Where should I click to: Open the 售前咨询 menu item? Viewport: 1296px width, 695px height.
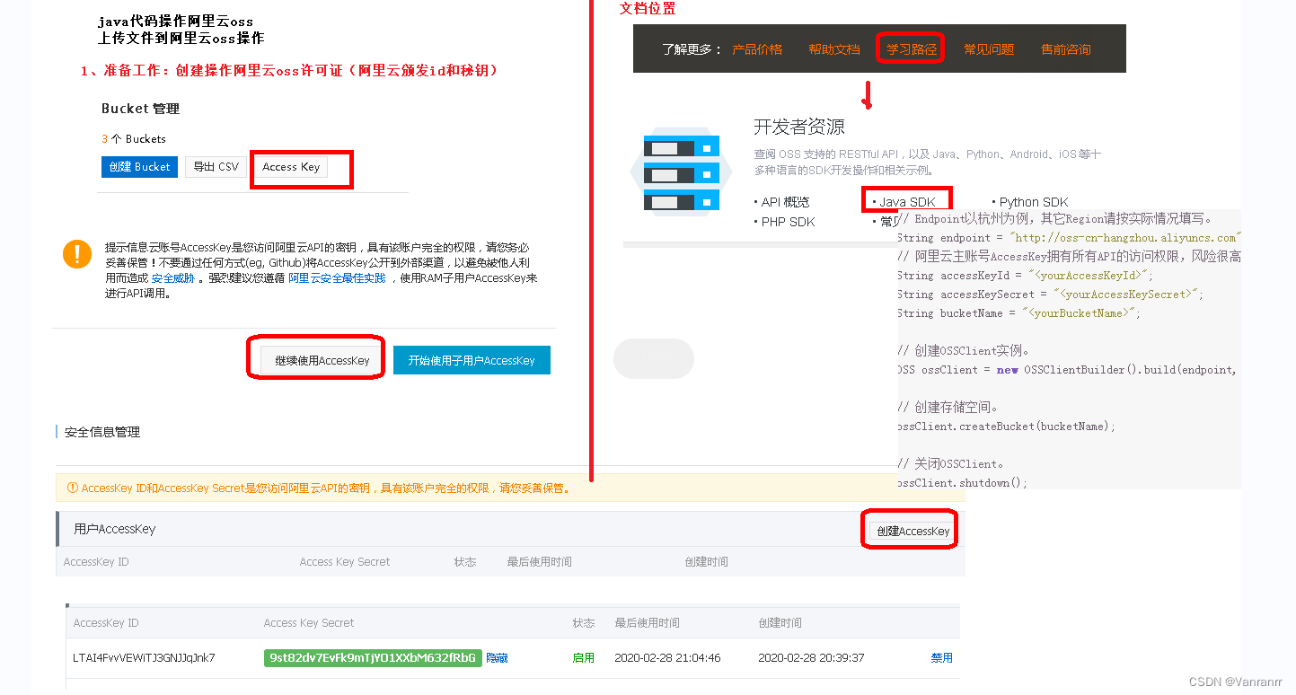click(1066, 49)
